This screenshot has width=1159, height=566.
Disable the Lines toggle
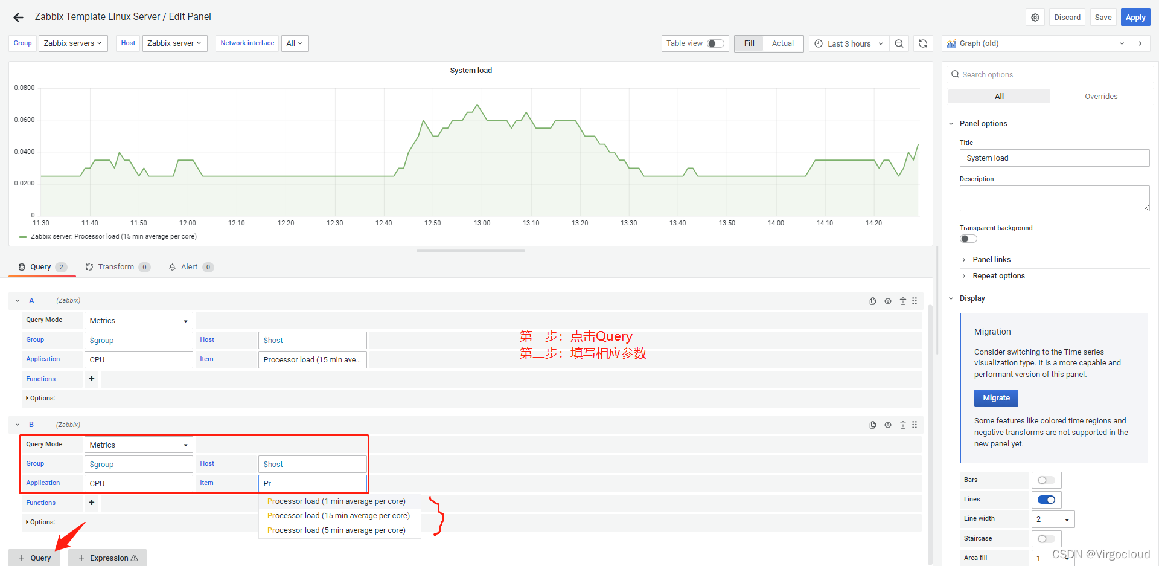point(1046,500)
